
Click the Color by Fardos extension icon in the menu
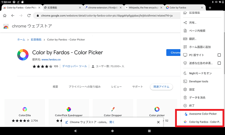point(185,122)
